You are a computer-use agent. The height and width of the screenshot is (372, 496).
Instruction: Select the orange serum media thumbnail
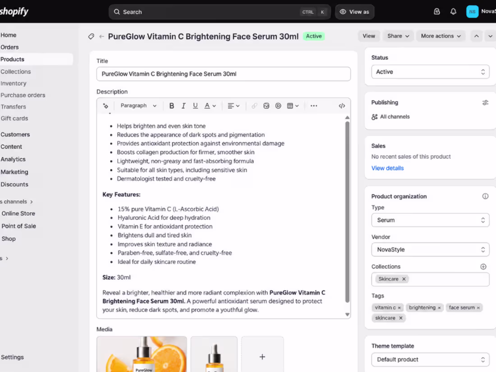142,354
